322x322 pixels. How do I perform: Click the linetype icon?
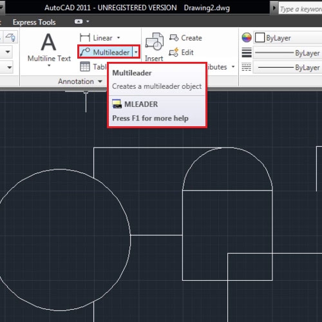tap(247, 67)
